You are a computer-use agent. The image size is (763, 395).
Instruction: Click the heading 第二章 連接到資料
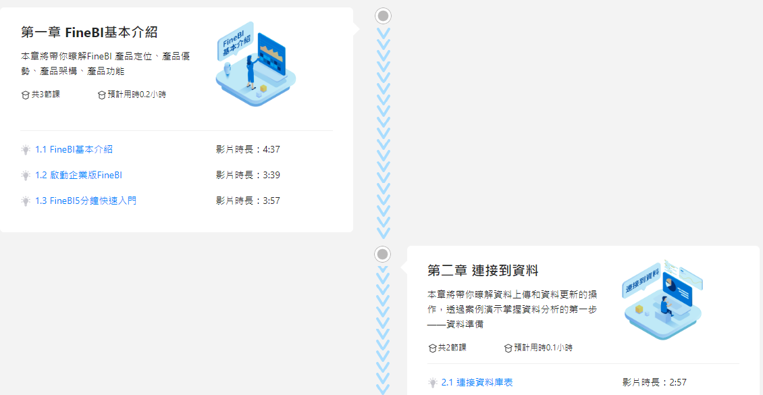483,271
